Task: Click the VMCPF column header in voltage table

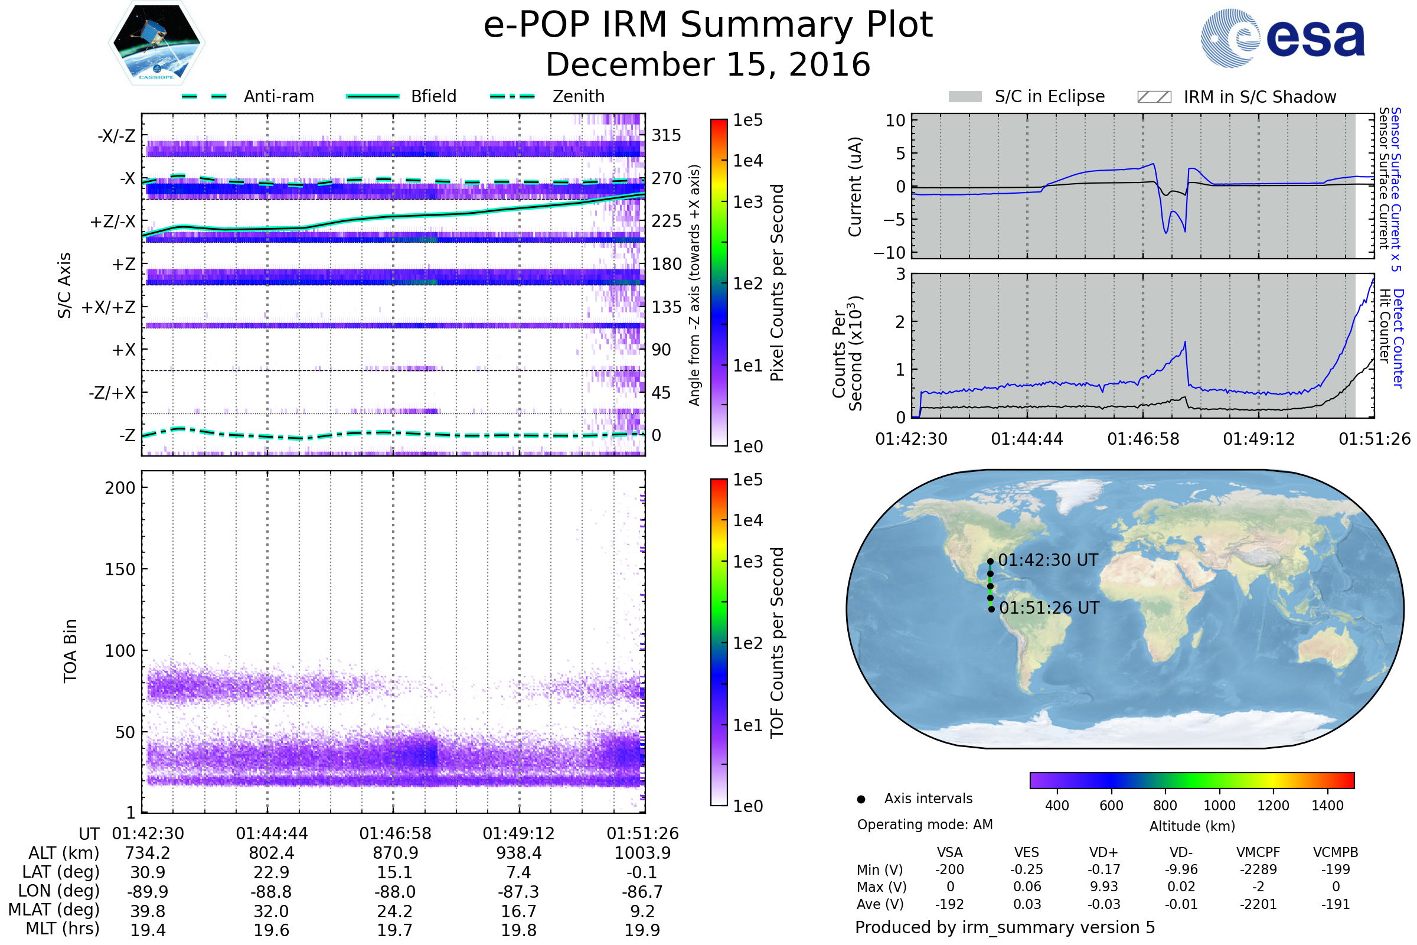Action: click(1258, 852)
